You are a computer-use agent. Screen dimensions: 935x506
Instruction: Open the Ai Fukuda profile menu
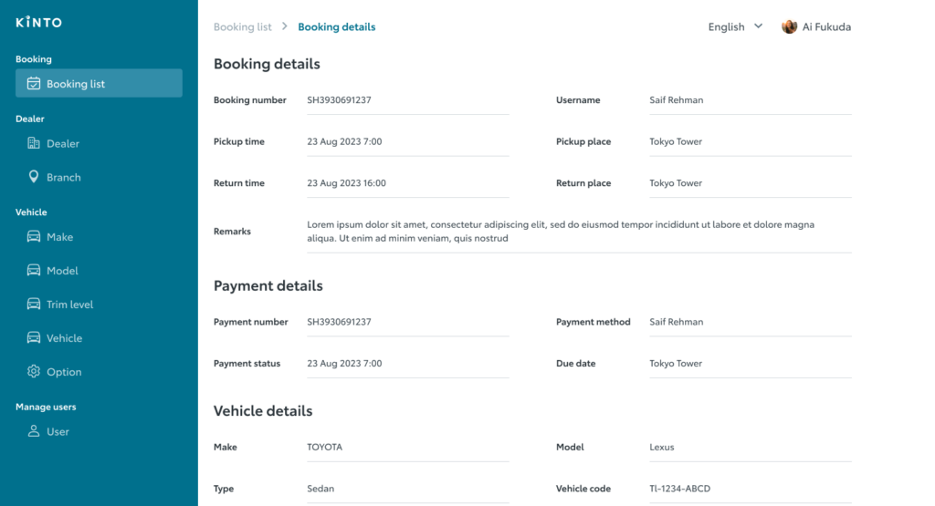(x=825, y=27)
